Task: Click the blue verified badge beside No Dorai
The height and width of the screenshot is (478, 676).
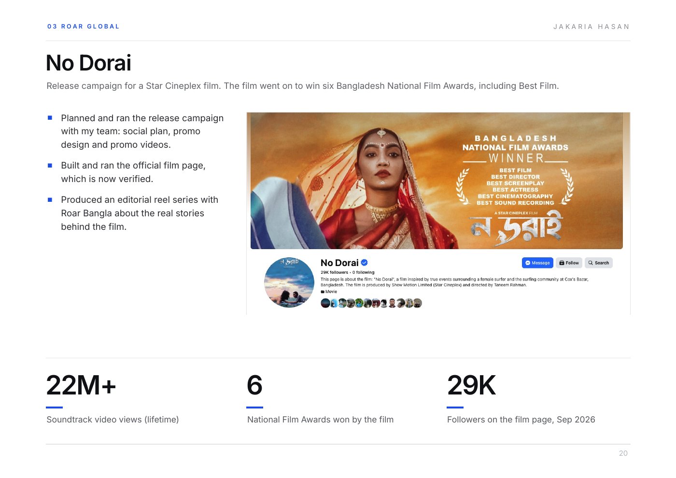Action: tap(365, 263)
